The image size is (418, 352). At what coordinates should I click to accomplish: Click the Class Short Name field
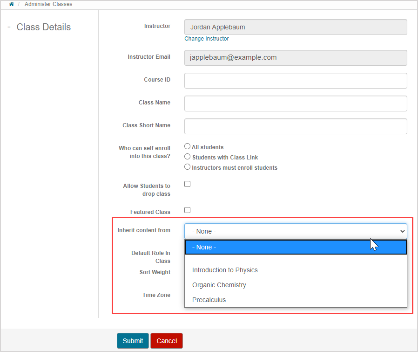tap(296, 126)
